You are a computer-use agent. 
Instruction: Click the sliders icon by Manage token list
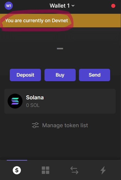(x=35, y=125)
